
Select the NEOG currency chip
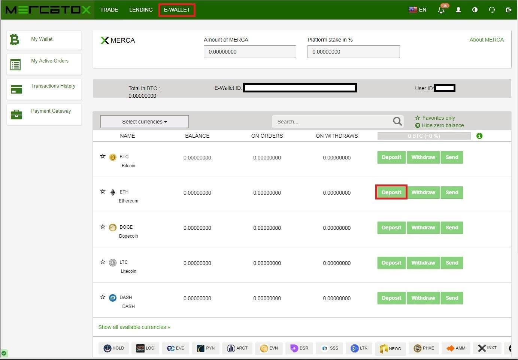[390, 348]
